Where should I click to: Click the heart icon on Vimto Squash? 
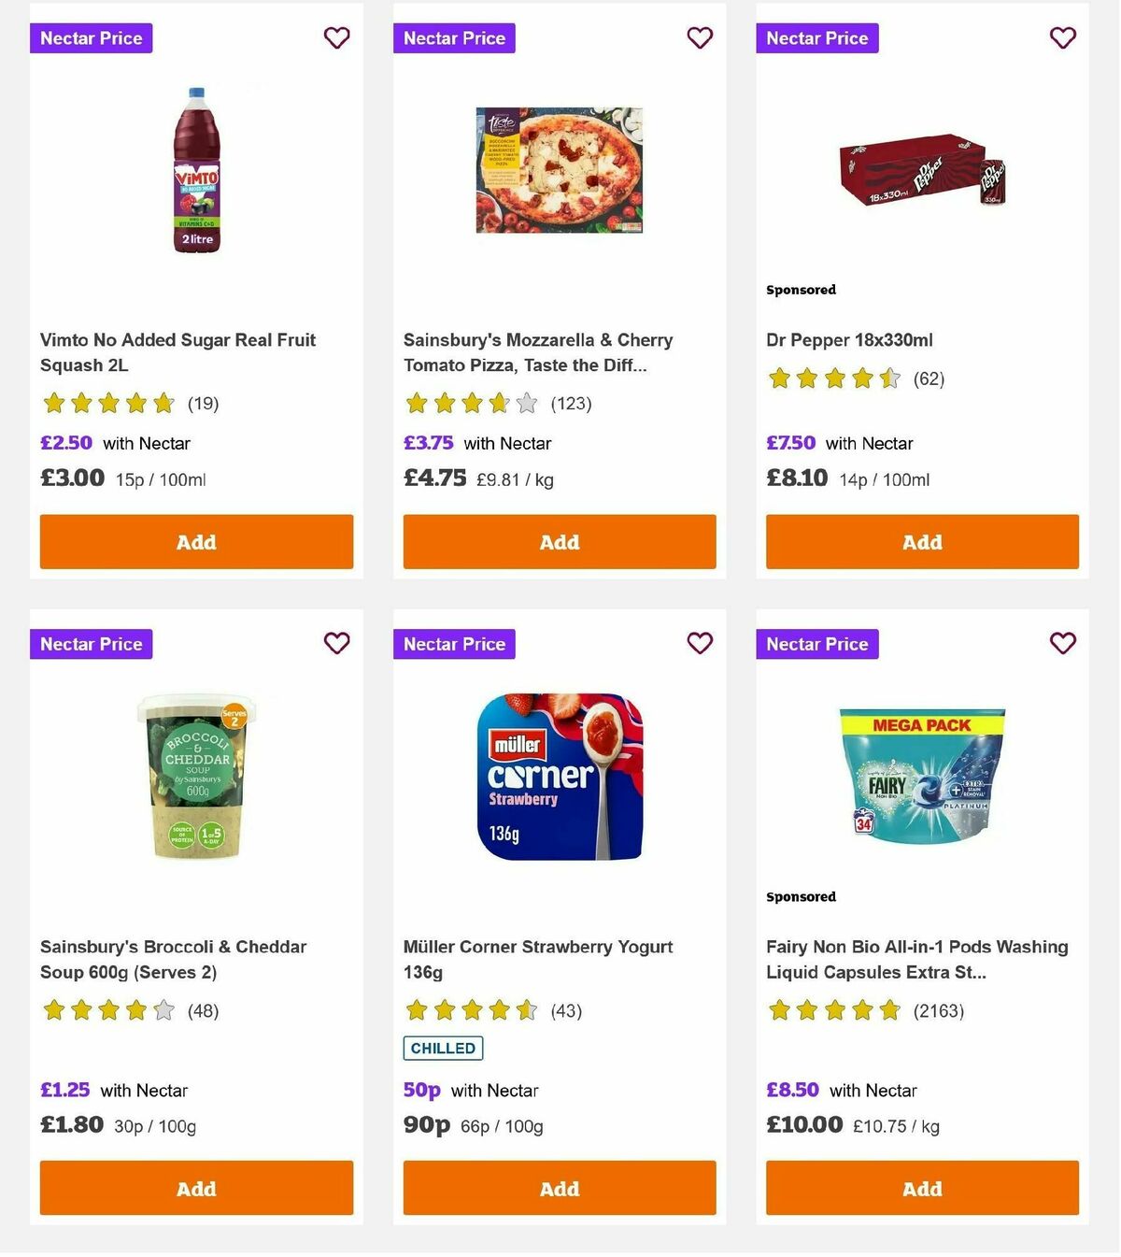(336, 38)
